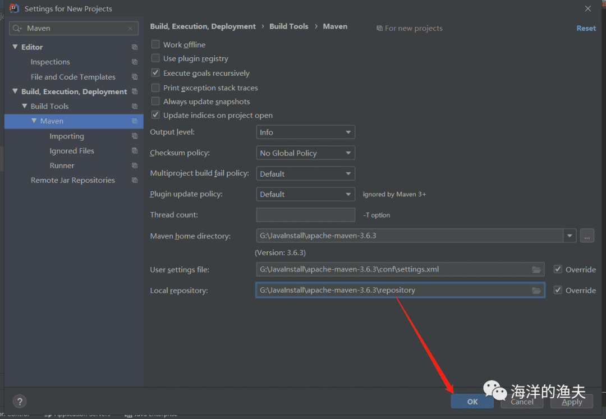The image size is (606, 419).
Task: Click the search magnifier icon in settings
Action: point(17,28)
